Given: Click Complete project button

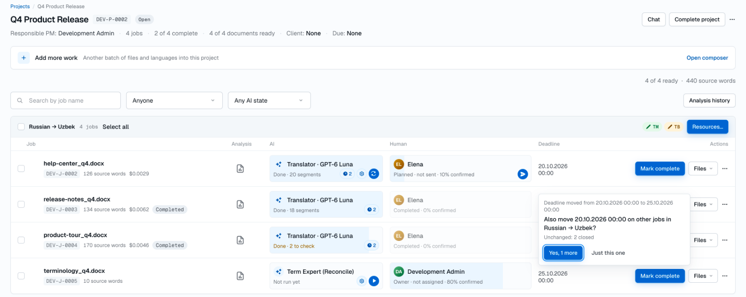Looking at the screenshot, I should tap(697, 19).
